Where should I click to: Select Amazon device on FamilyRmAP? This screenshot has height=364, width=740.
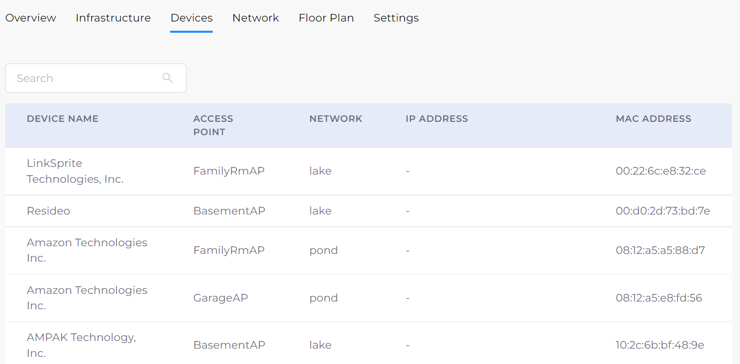pos(368,250)
